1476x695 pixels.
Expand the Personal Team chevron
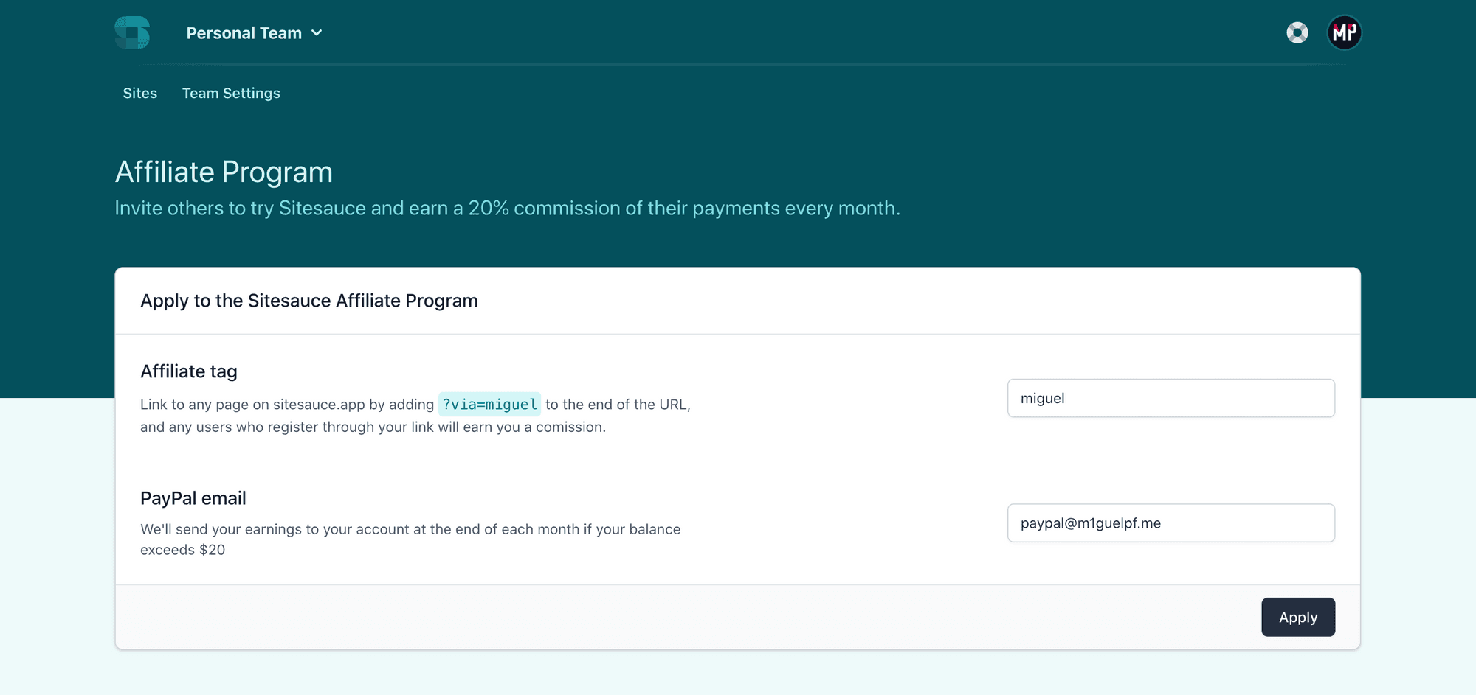pos(317,33)
